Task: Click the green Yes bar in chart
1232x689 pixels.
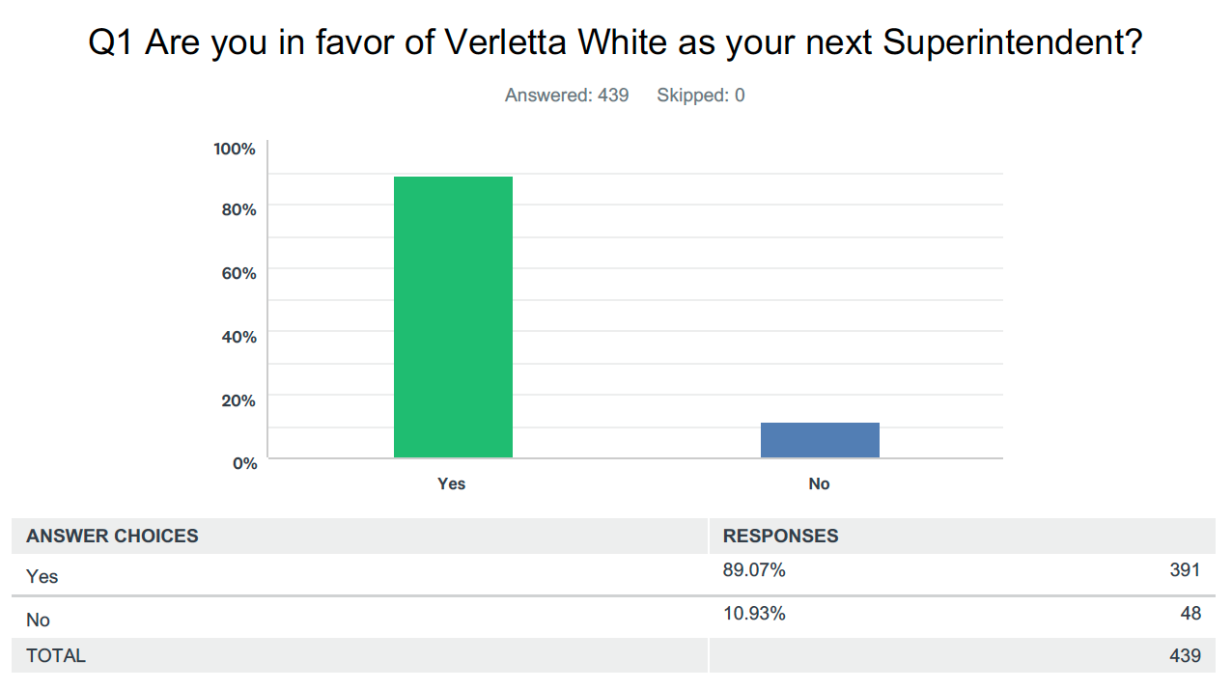Action: (453, 317)
